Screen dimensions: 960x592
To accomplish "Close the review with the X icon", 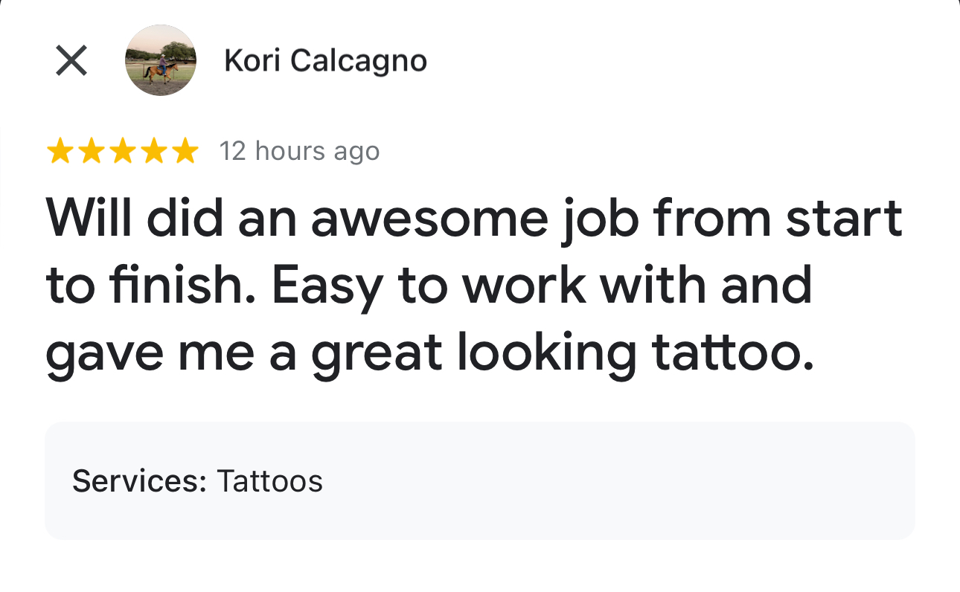I will coord(71,60).
